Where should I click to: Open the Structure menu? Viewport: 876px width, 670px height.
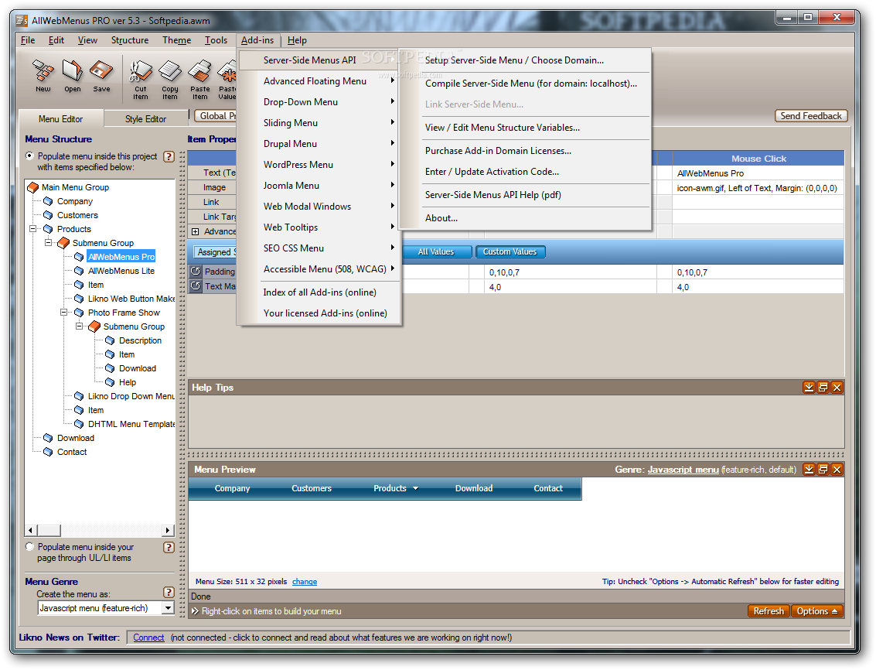(130, 40)
